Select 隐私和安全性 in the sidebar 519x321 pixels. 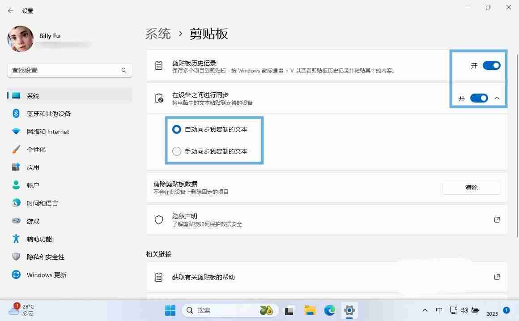pos(47,257)
